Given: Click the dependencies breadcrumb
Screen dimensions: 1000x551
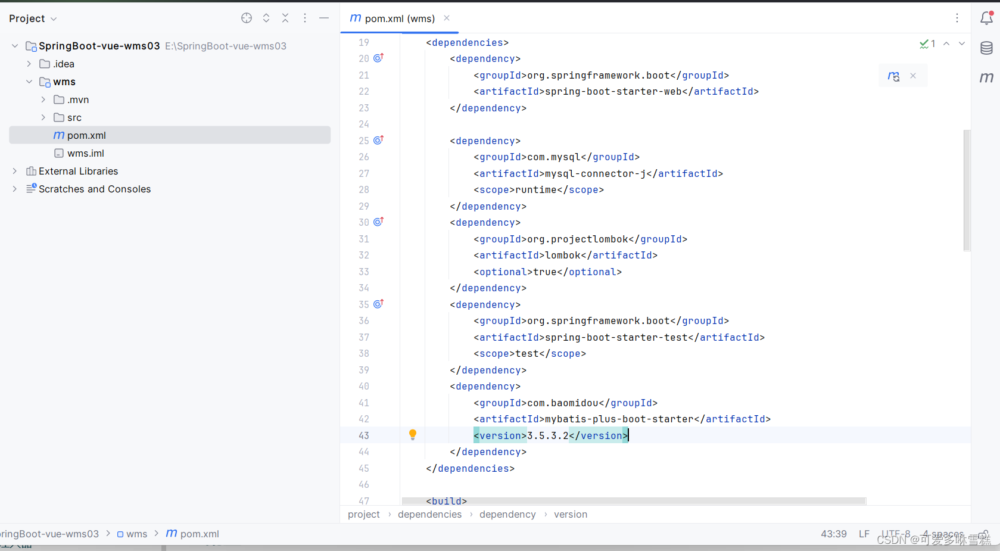Looking at the screenshot, I should pyautogui.click(x=429, y=514).
